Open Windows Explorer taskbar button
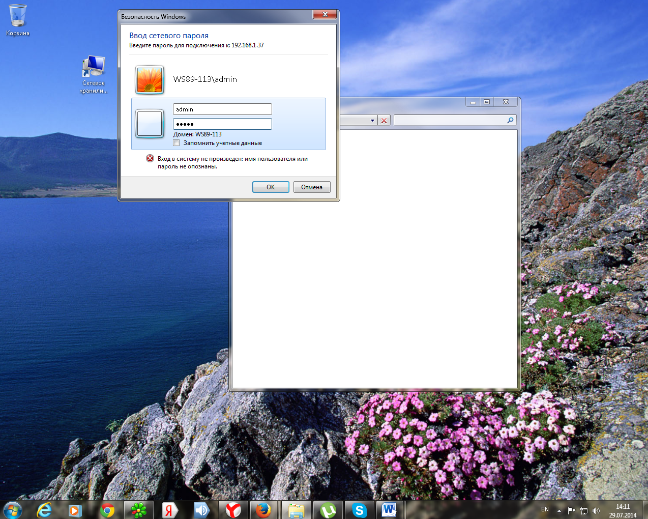This screenshot has height=519, width=648. point(297,510)
